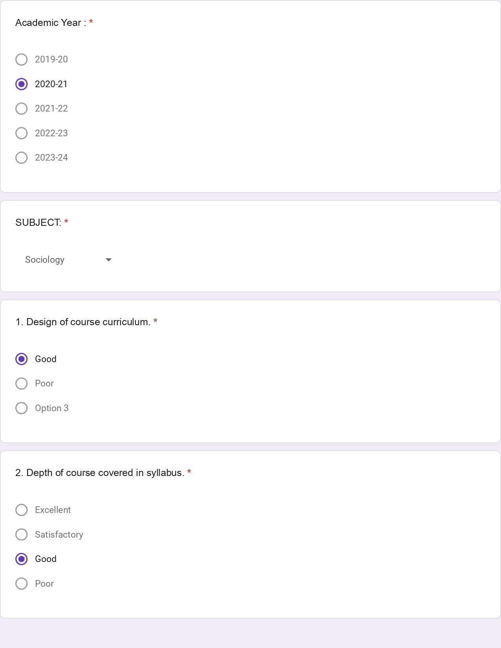Click the "Design of course curriculum" question title

(83, 322)
